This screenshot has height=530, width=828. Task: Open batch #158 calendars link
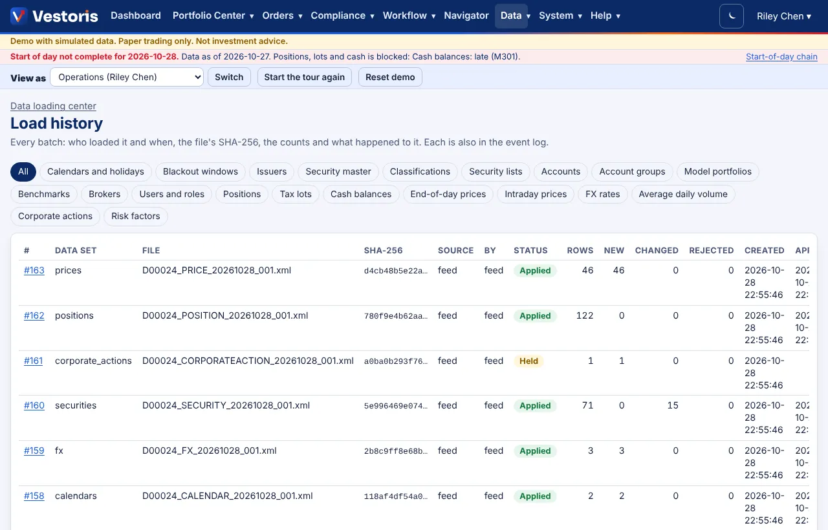coord(34,496)
